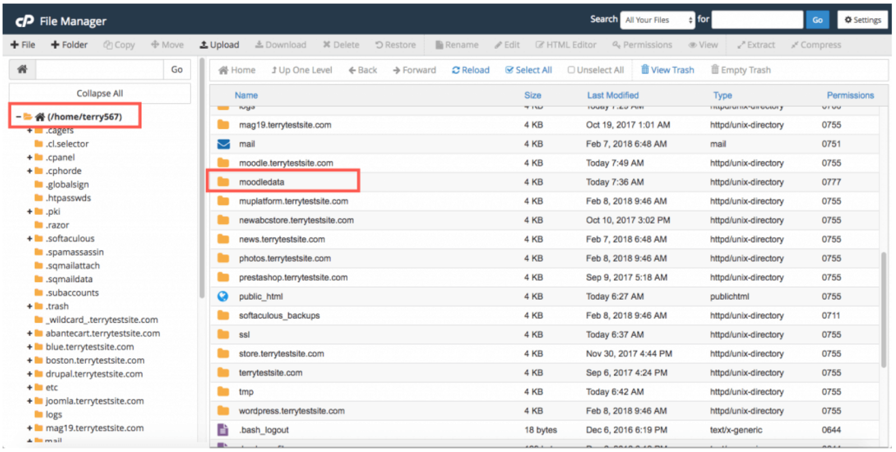Sort by the Name column header

246,95
